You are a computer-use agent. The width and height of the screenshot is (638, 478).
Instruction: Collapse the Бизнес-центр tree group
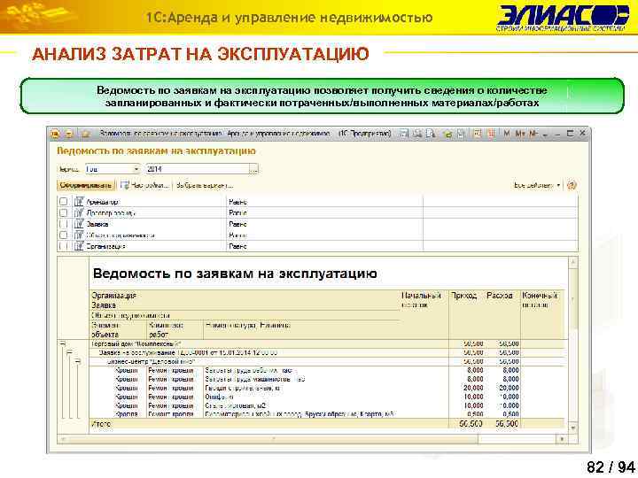78,361
